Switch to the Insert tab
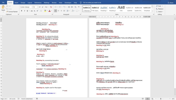Screen dimensions: 176x100 (x=16, y=3)
